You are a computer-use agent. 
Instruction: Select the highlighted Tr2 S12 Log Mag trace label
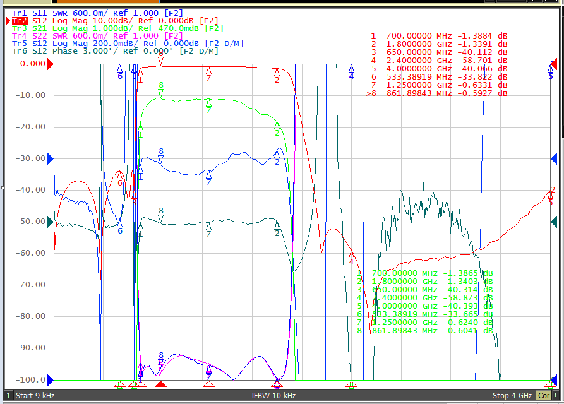[115, 21]
